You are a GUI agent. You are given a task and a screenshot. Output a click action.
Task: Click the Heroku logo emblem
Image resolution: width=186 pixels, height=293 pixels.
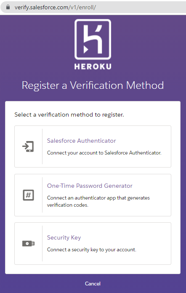click(93, 39)
